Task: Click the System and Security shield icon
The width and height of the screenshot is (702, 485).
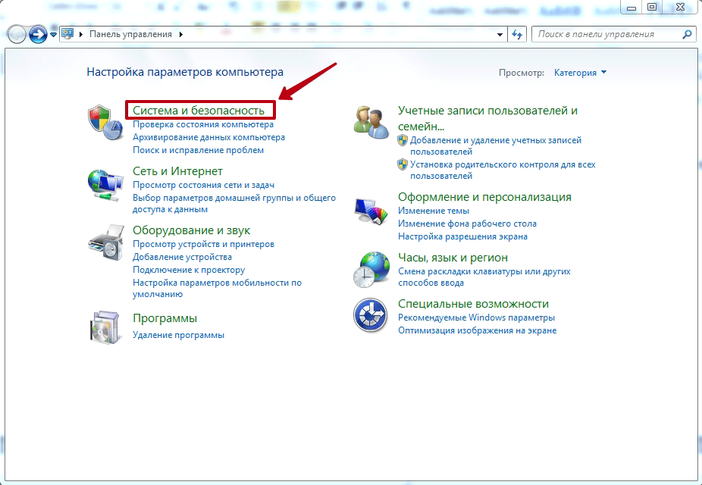Action: click(105, 119)
